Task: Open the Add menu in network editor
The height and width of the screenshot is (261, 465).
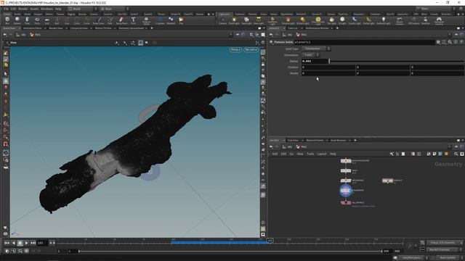Action: 275,154
